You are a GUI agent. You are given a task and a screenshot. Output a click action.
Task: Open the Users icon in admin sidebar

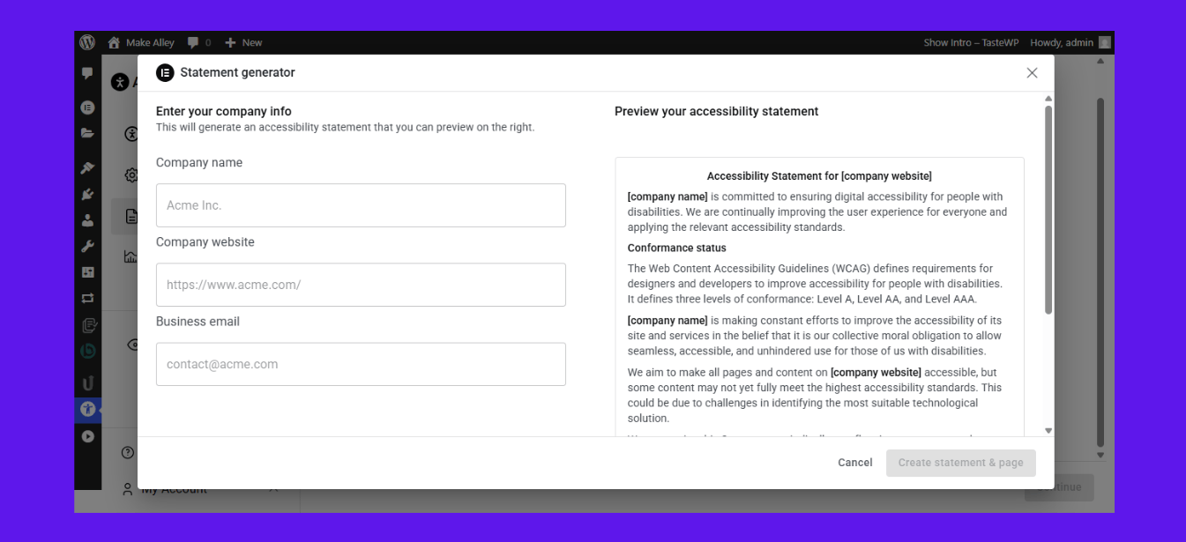(x=87, y=220)
